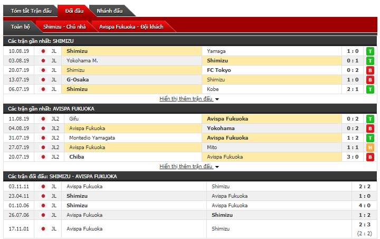Click Japan flag icon in 23.04.11 row

(x=43, y=196)
